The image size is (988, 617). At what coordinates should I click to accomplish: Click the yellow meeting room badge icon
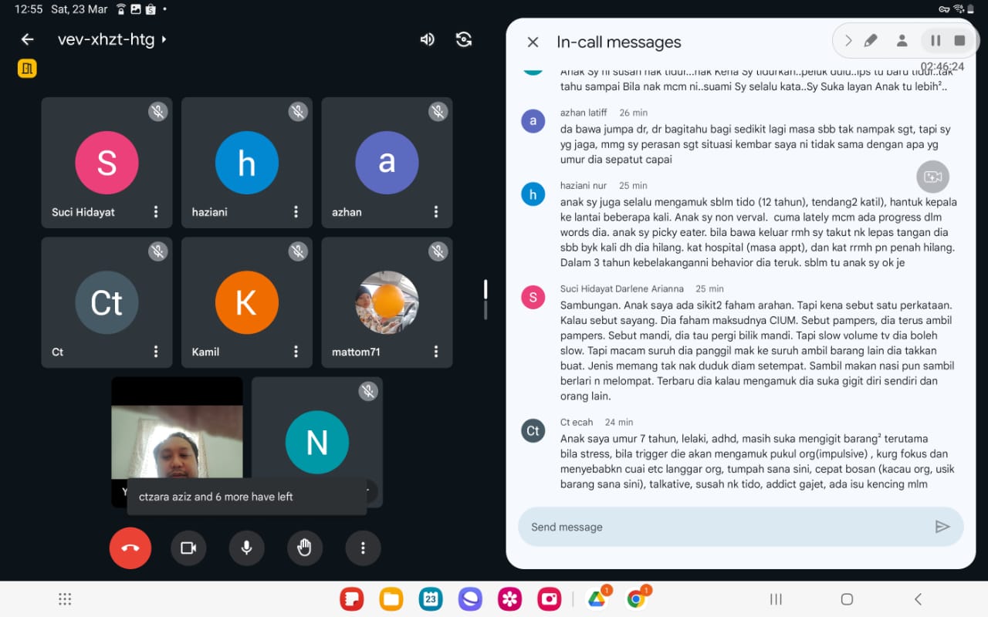[x=27, y=69]
